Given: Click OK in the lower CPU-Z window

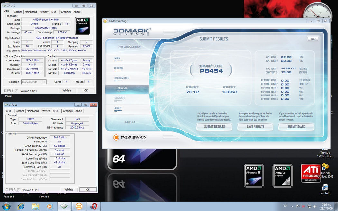Looking at the screenshot, I should [88, 190].
